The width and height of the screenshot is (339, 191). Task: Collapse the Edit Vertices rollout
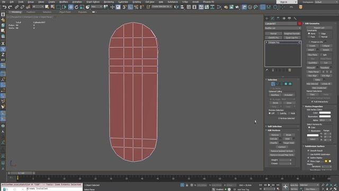coord(274,131)
